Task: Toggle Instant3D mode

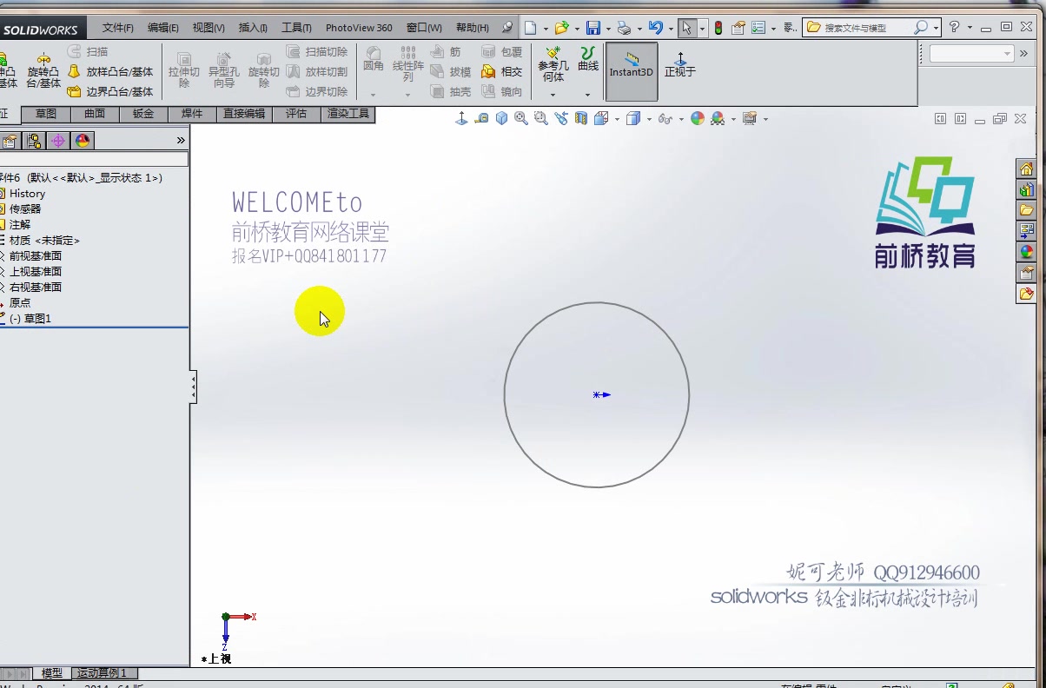Action: point(631,71)
